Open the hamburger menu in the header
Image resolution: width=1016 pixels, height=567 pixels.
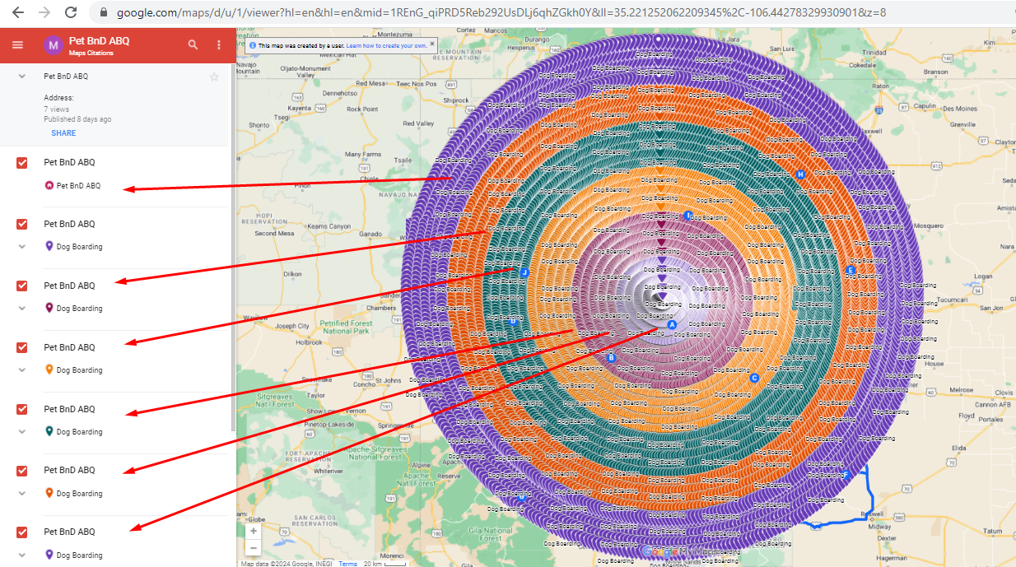point(16,45)
